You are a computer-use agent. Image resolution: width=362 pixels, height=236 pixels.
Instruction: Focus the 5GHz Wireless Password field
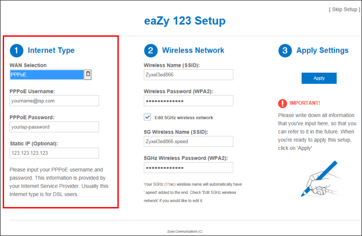point(188,168)
